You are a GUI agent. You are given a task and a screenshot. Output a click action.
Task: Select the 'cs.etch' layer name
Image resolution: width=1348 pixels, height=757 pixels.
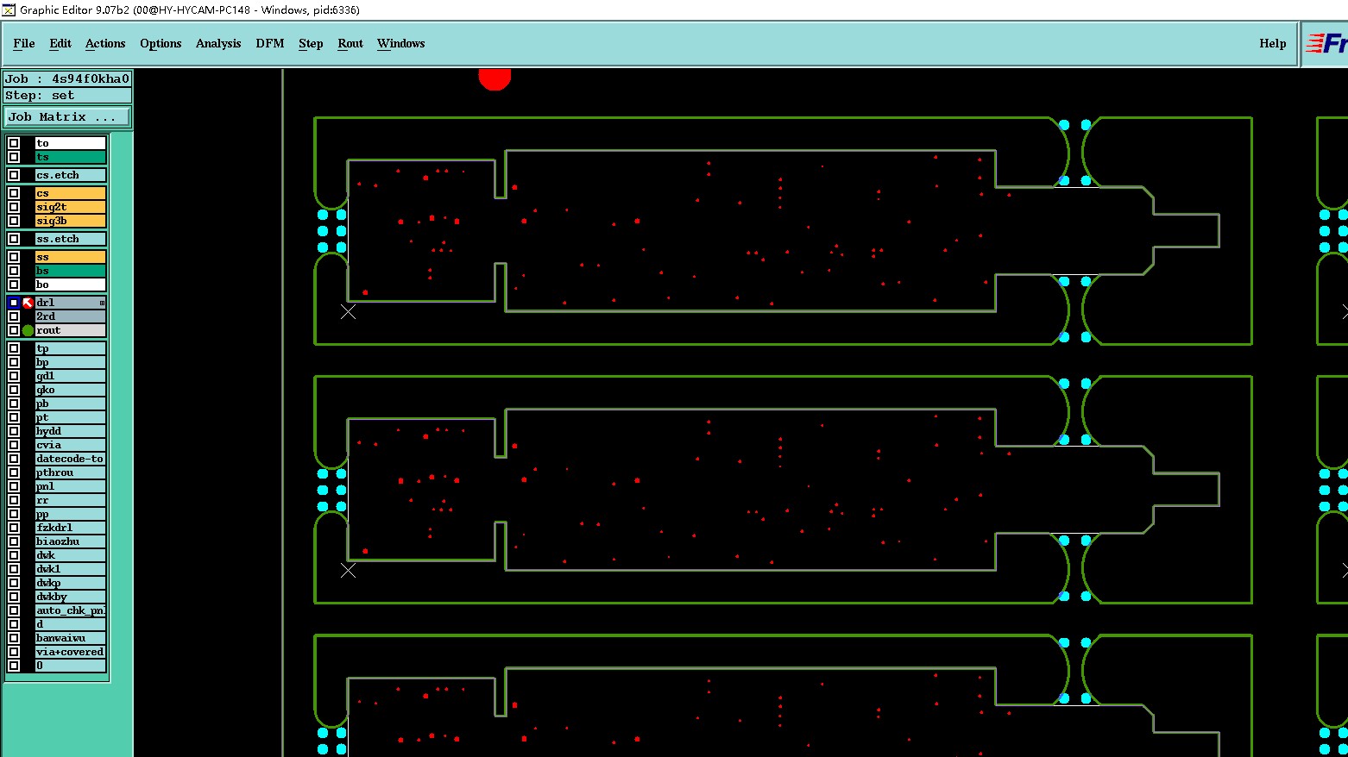pos(70,175)
